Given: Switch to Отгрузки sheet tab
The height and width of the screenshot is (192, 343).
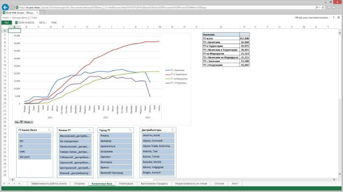Looking at the screenshot, I should 79,184.
